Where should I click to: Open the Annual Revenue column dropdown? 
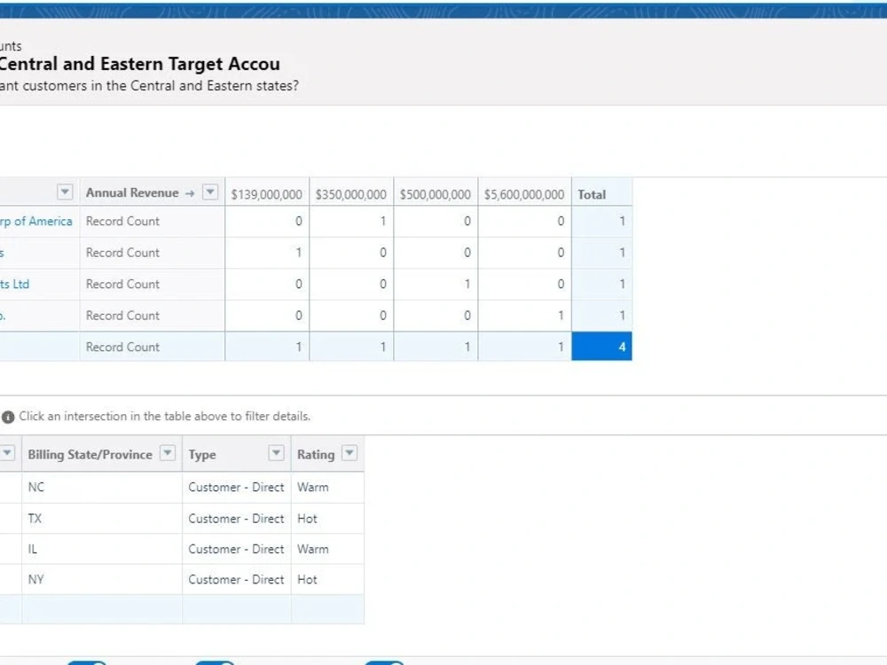click(210, 192)
